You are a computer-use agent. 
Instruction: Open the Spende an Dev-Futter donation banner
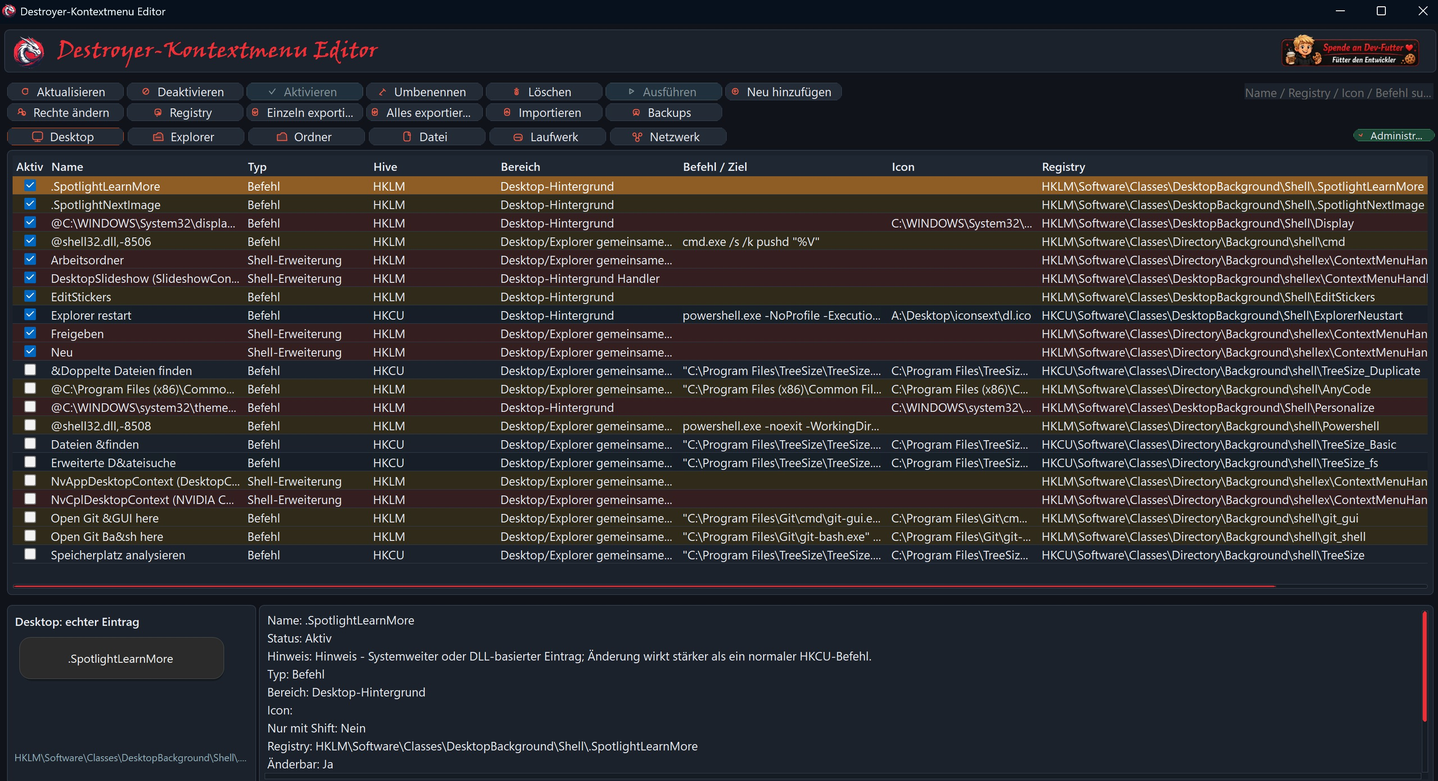pos(1350,51)
